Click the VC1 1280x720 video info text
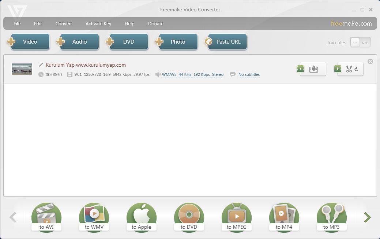 (112, 74)
